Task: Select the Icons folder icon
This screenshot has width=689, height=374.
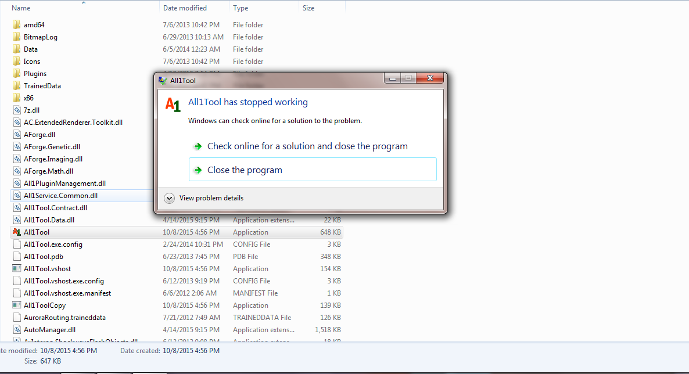Action: [x=17, y=62]
